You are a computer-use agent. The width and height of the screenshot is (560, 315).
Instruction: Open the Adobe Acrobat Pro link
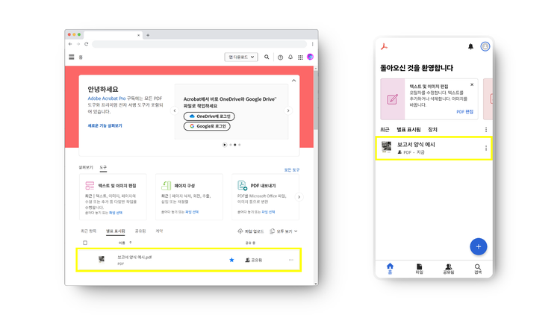click(107, 99)
